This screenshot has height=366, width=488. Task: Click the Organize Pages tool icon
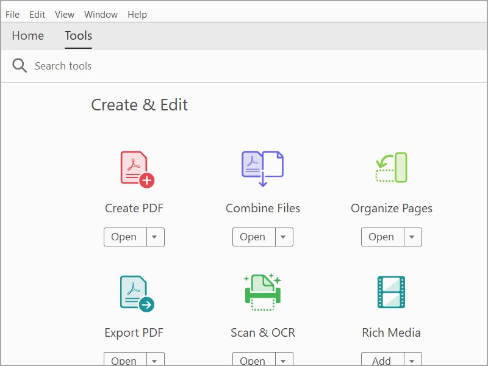[391, 166]
